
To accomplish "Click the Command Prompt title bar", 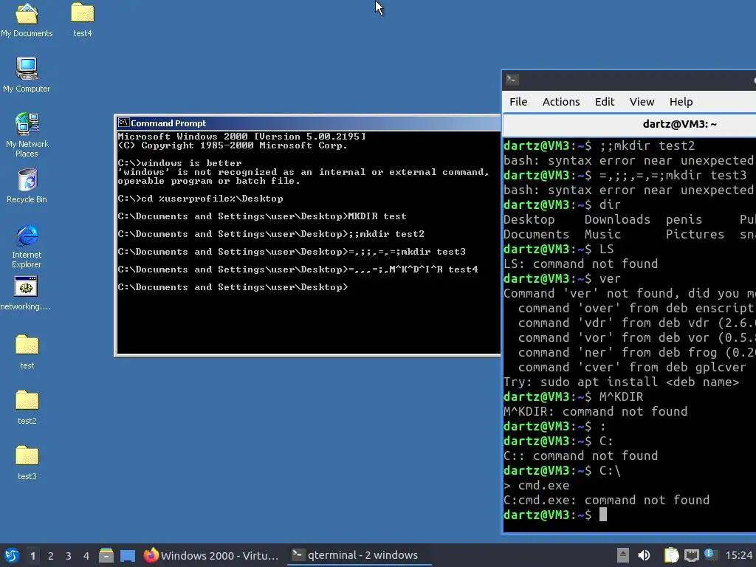I will [x=309, y=123].
